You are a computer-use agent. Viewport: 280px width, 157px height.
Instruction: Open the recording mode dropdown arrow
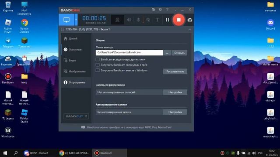tap(76, 20)
